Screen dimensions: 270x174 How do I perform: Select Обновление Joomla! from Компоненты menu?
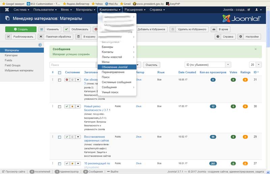coord(117,67)
